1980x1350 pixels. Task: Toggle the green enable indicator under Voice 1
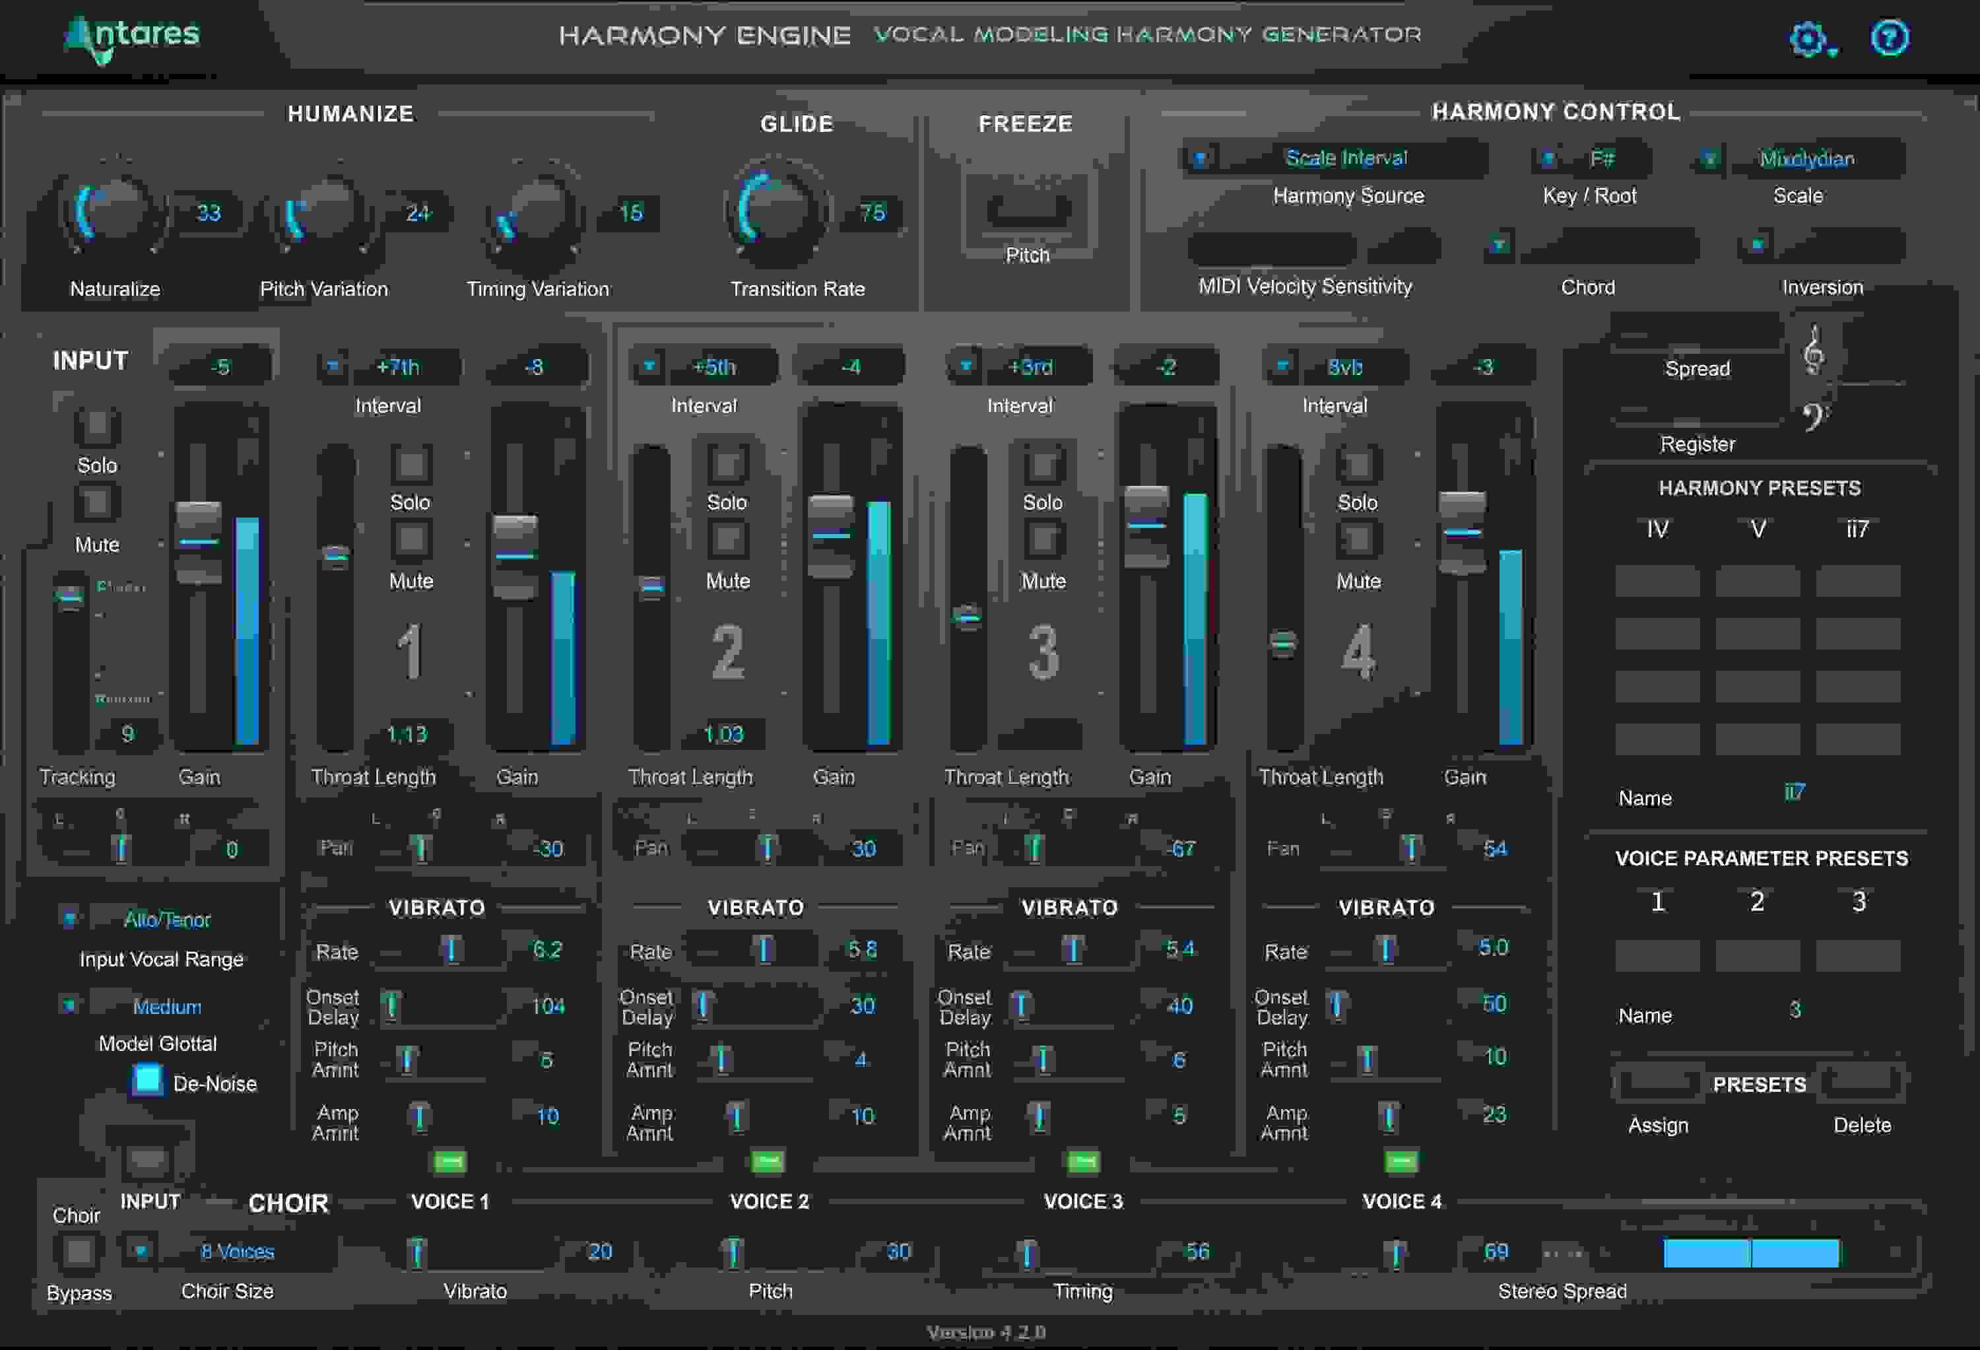(x=449, y=1161)
